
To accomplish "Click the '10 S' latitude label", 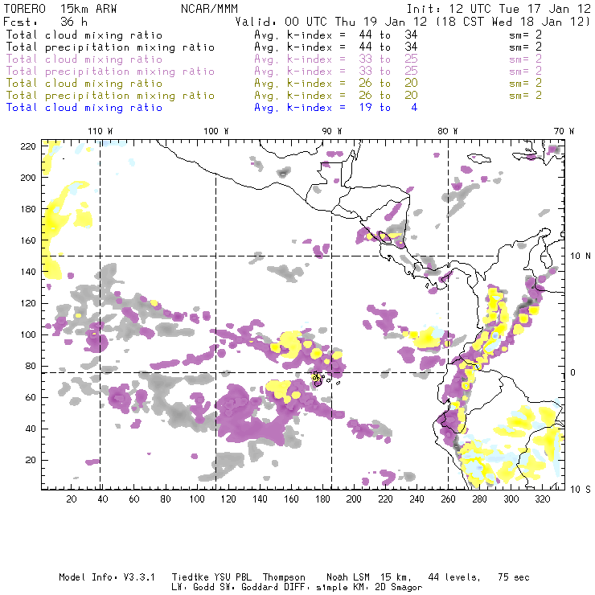I will tap(581, 490).
